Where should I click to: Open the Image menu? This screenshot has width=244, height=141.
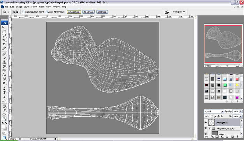[19, 7]
